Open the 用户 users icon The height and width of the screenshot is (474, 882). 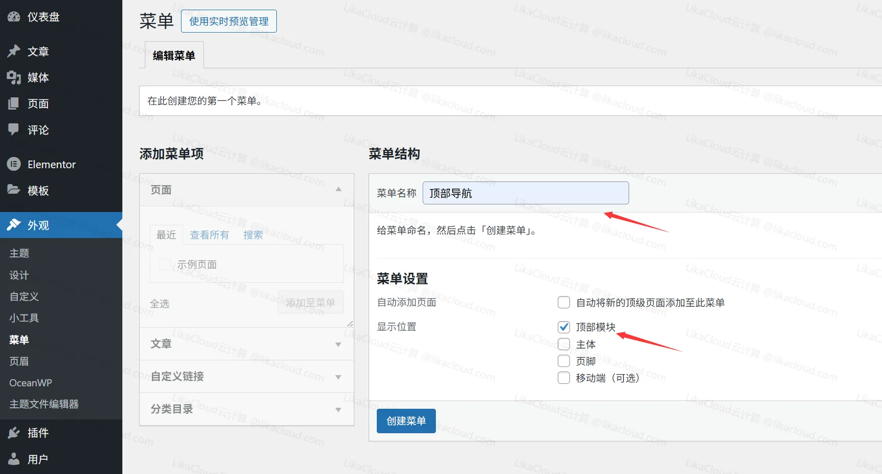[14, 459]
